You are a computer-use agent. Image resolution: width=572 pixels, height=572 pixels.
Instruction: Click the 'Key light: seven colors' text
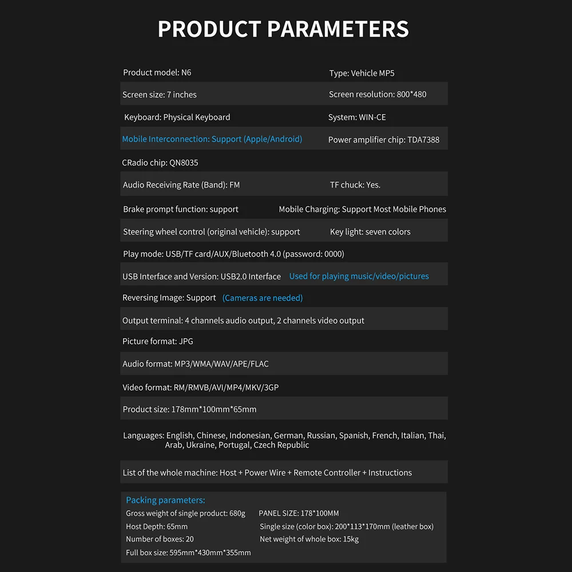pyautogui.click(x=370, y=232)
